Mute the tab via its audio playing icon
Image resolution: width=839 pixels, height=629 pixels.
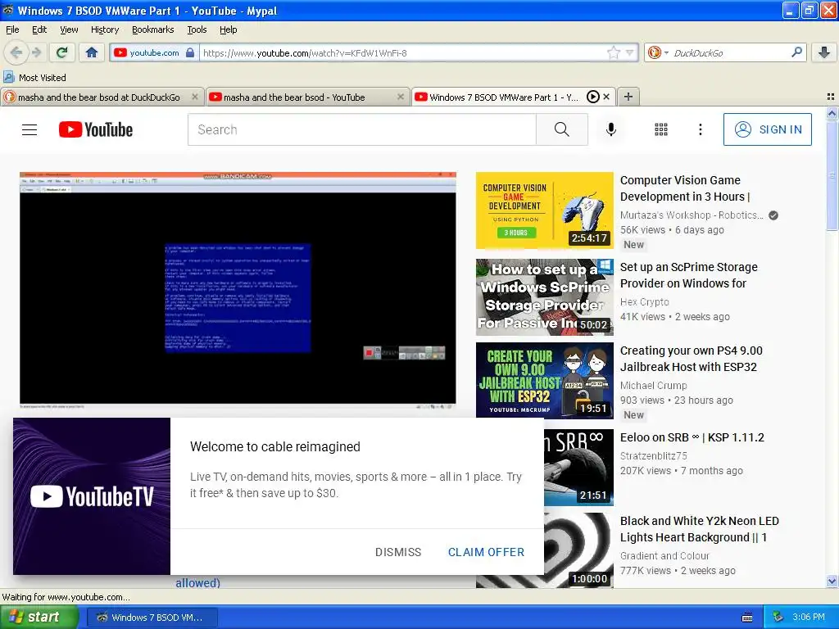coord(592,97)
